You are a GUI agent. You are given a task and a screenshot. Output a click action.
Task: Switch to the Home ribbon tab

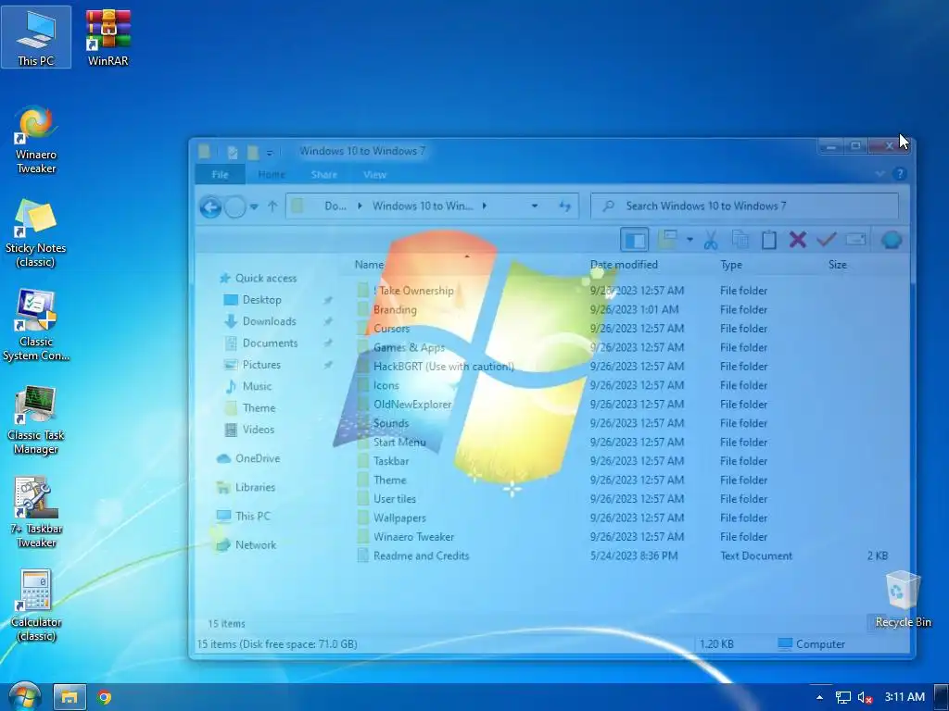pos(272,175)
